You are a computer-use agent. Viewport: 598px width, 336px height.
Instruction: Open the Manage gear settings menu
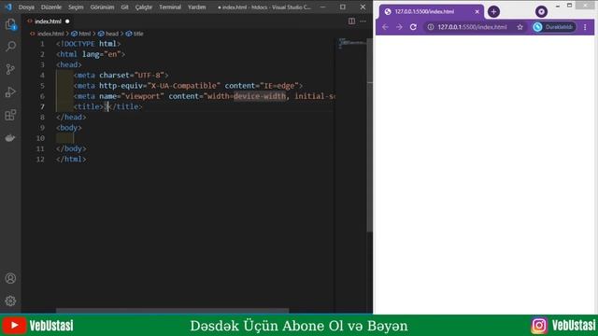coord(10,301)
